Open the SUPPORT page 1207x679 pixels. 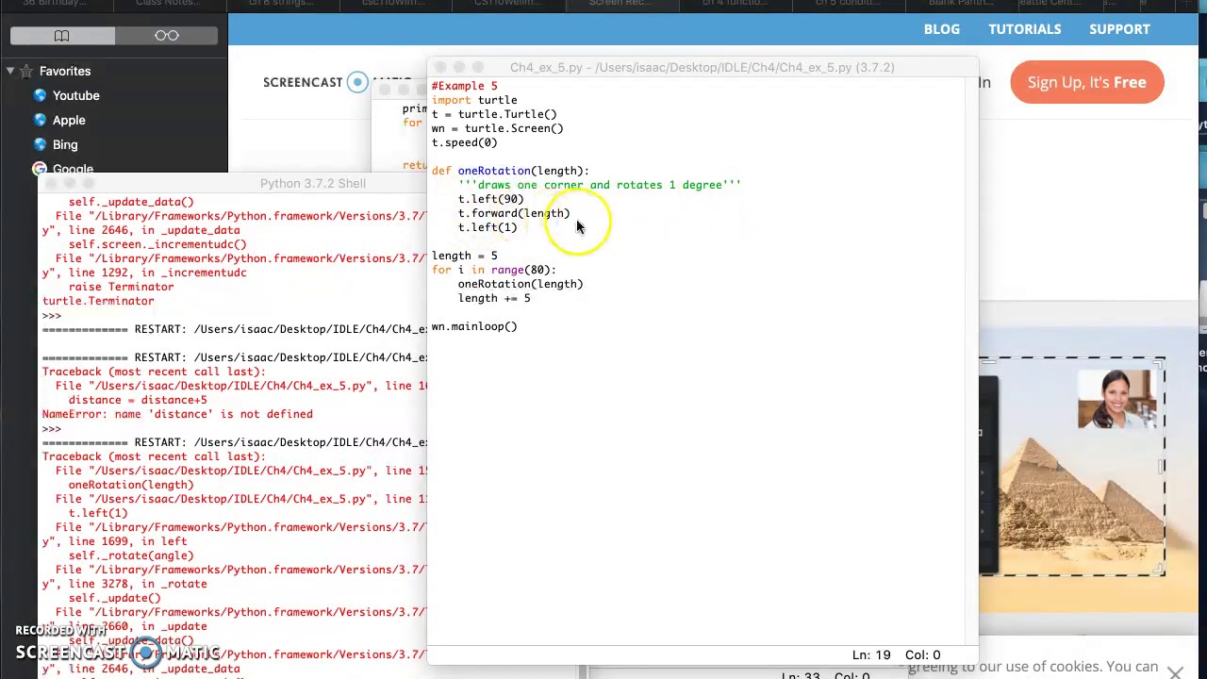pos(1119,29)
